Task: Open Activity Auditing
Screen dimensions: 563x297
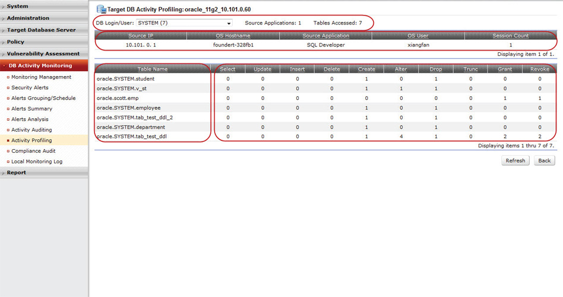Action: coord(31,129)
